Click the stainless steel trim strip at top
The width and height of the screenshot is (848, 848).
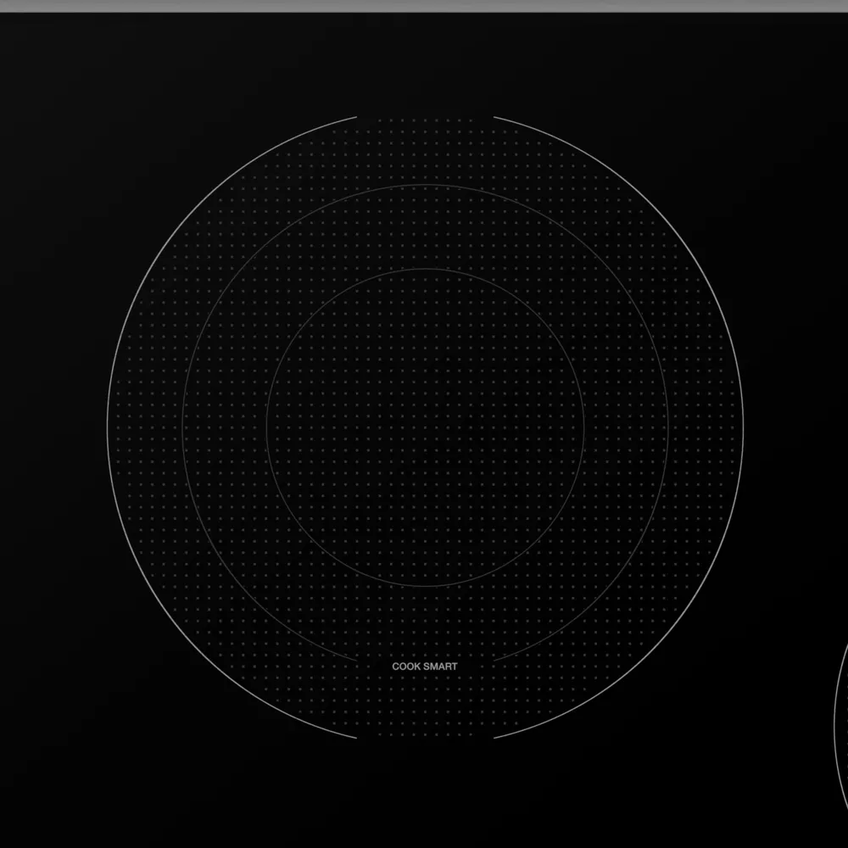(424, 3)
